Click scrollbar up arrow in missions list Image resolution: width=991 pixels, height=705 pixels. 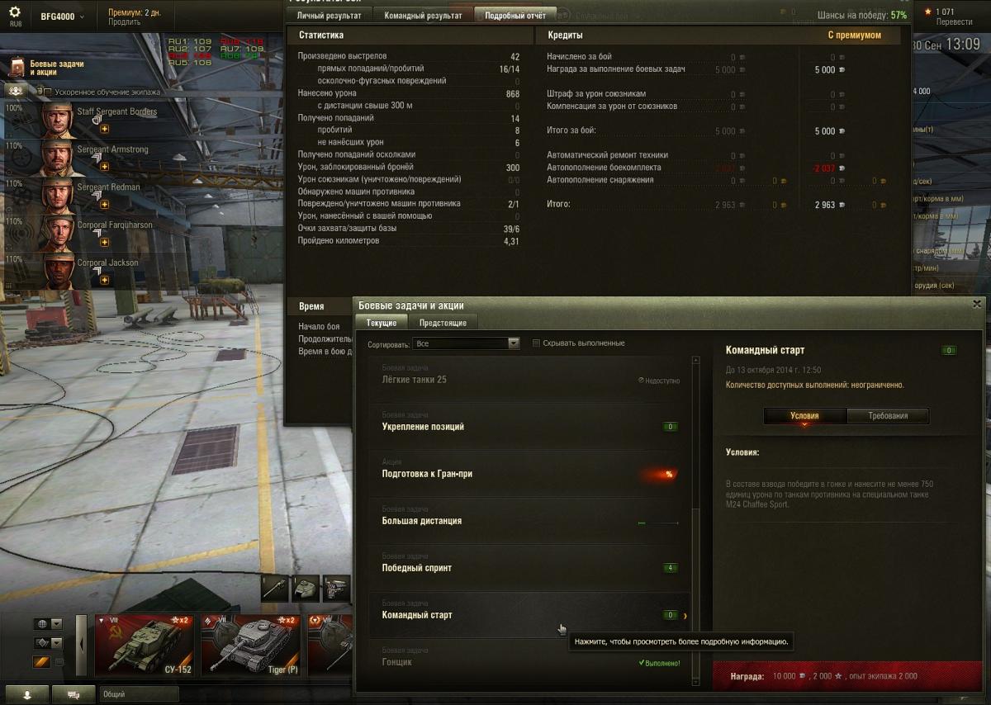695,360
